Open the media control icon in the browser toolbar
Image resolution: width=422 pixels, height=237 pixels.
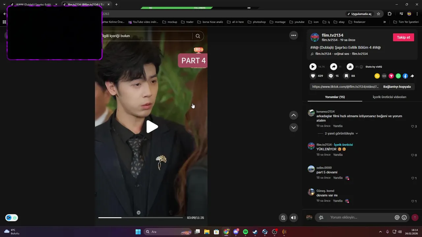[401, 14]
